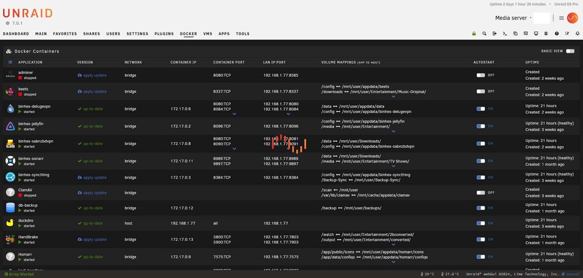Open the Settings menu item
The image size is (583, 278).
point(137,34)
